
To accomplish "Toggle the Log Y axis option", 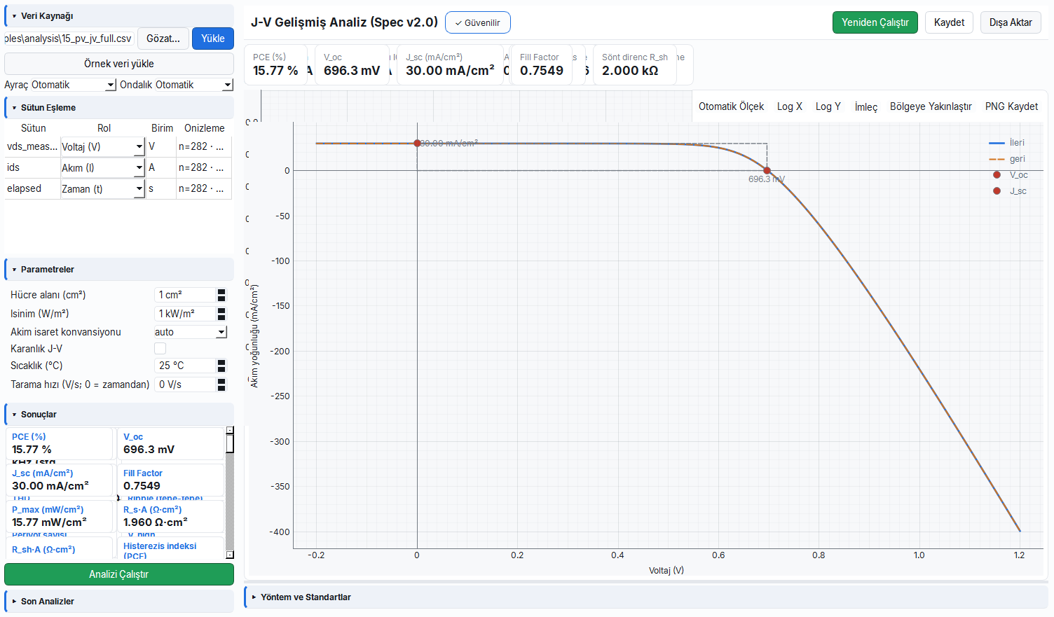I will (828, 106).
